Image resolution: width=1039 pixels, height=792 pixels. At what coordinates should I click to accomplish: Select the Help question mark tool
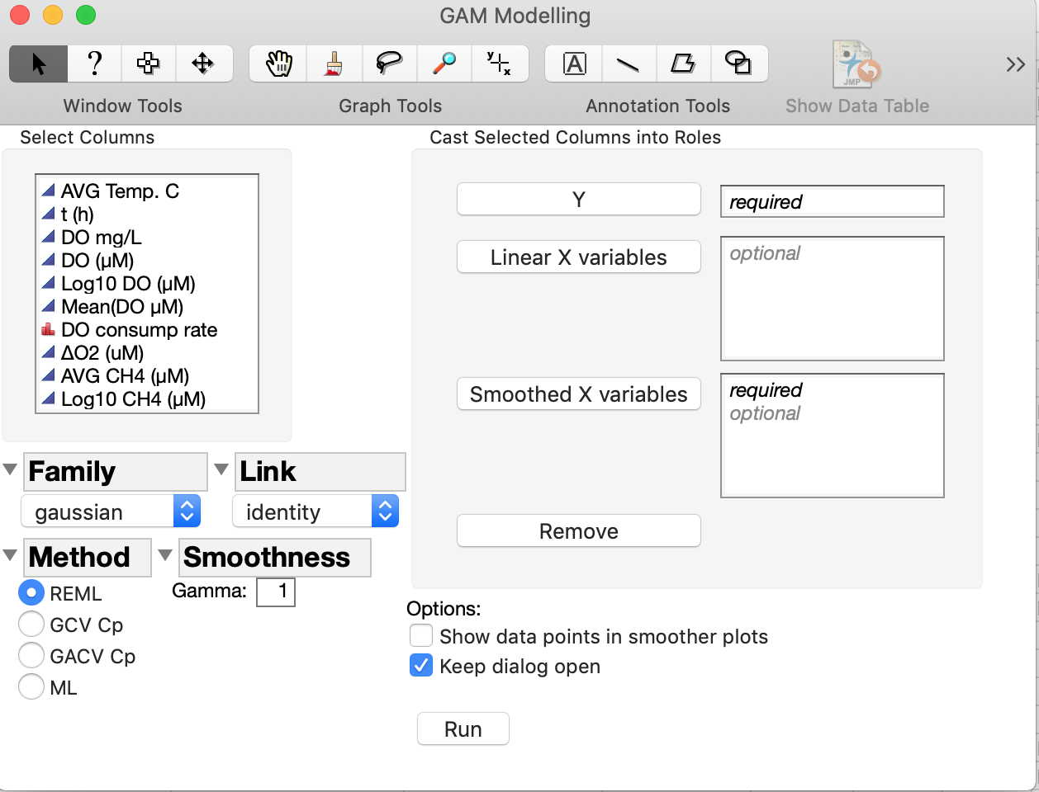[93, 64]
